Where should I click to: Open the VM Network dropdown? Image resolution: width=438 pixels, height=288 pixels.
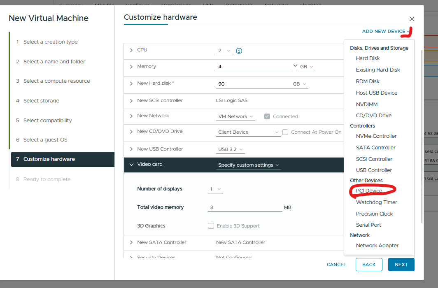click(x=235, y=116)
